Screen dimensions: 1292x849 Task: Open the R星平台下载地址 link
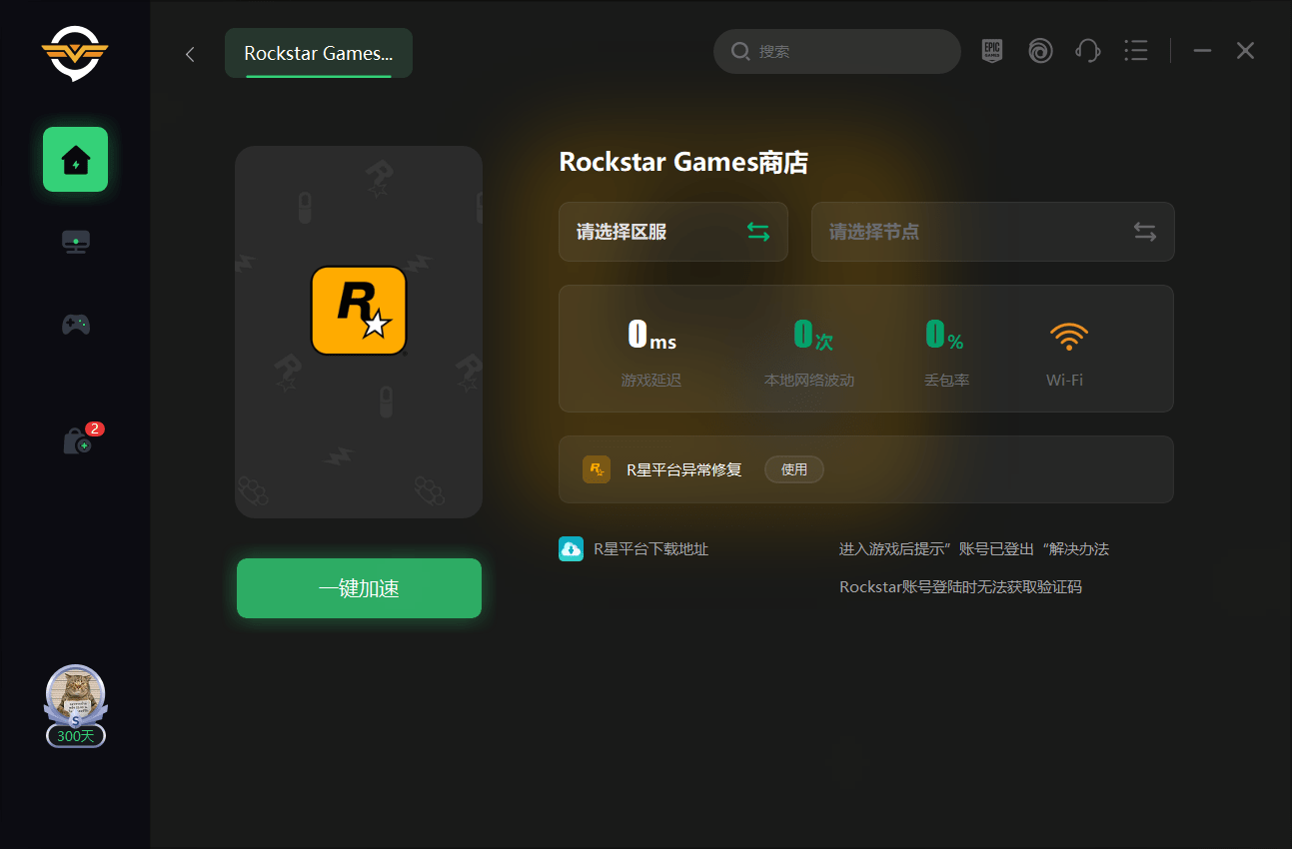(650, 548)
